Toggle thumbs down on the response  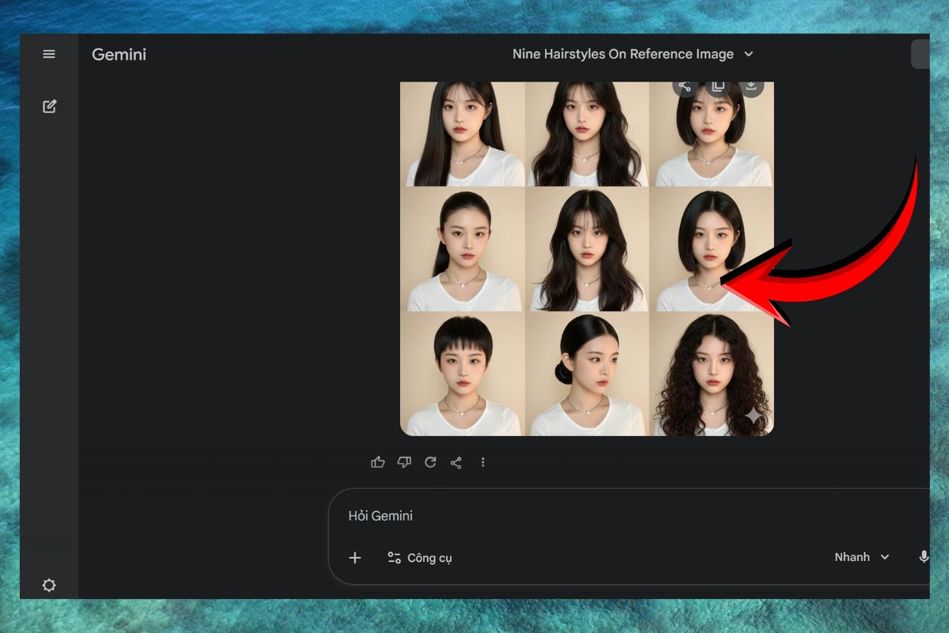(404, 462)
